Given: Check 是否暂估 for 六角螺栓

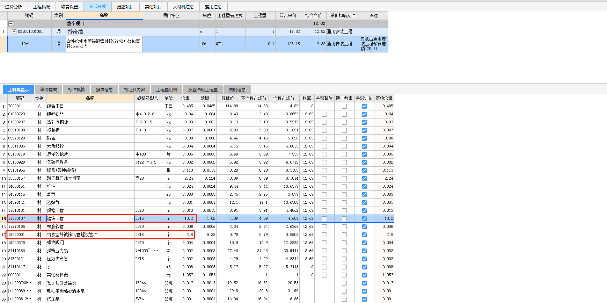Looking at the screenshot, I should pyautogui.click(x=324, y=146).
